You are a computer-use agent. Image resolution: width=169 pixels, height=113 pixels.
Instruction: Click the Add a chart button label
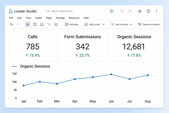95,25
